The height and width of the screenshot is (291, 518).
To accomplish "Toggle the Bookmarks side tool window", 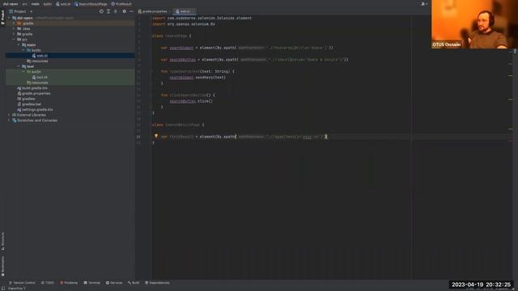I will (x=2, y=266).
